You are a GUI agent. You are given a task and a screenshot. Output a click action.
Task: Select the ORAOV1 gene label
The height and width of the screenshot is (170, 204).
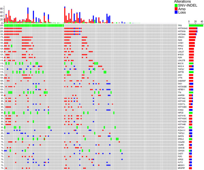181,37
